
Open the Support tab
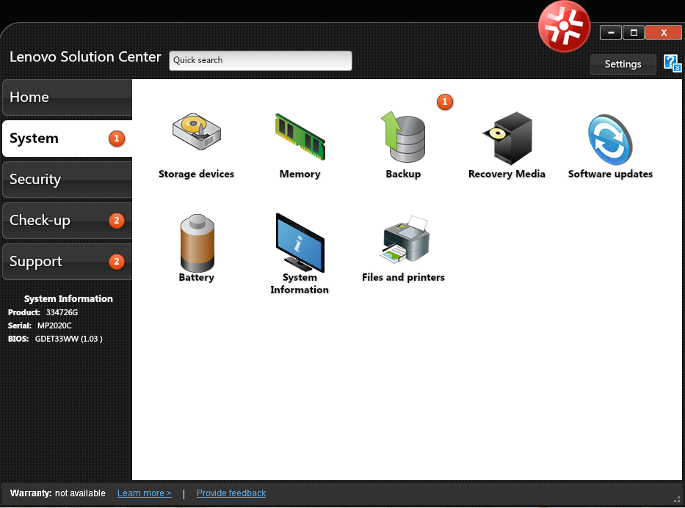(x=68, y=261)
